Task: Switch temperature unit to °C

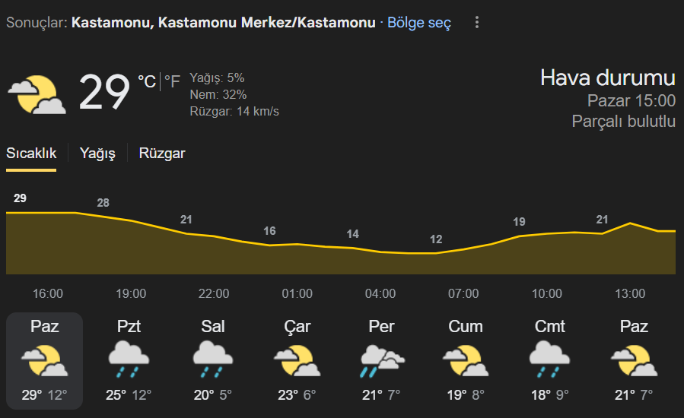Action: point(147,81)
